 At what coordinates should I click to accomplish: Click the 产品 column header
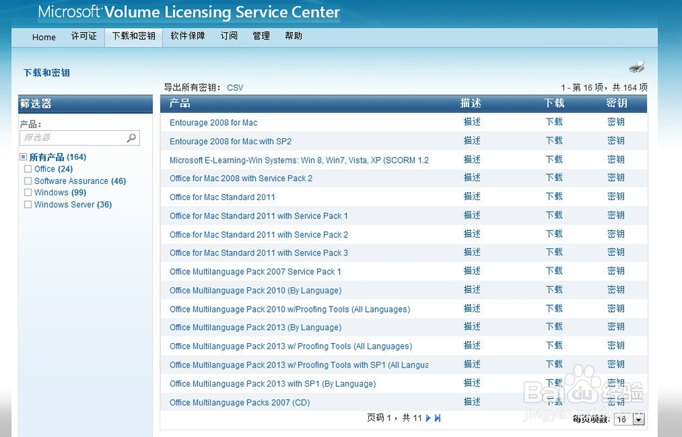[x=179, y=103]
